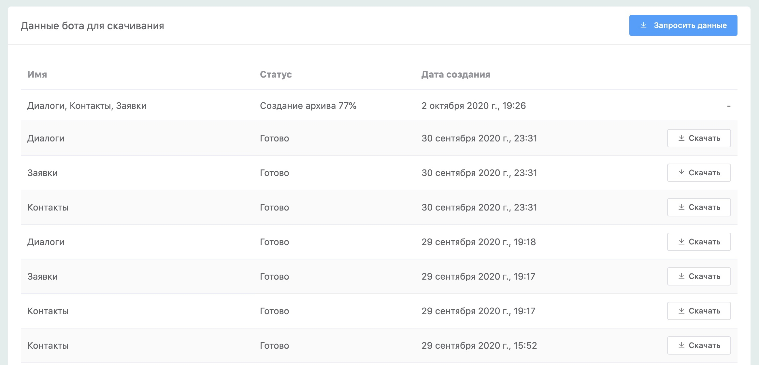Download Диалоги archive from 29 сентября 19:18
Image resolution: width=759 pixels, height=365 pixels.
point(699,242)
